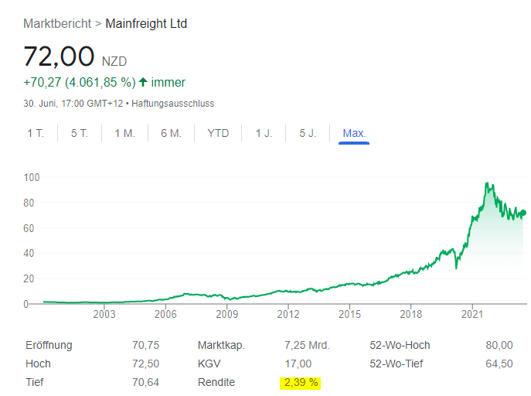Image resolution: width=531 pixels, height=396 pixels.
Task: Click the chart peak near 2021
Action: click(487, 184)
